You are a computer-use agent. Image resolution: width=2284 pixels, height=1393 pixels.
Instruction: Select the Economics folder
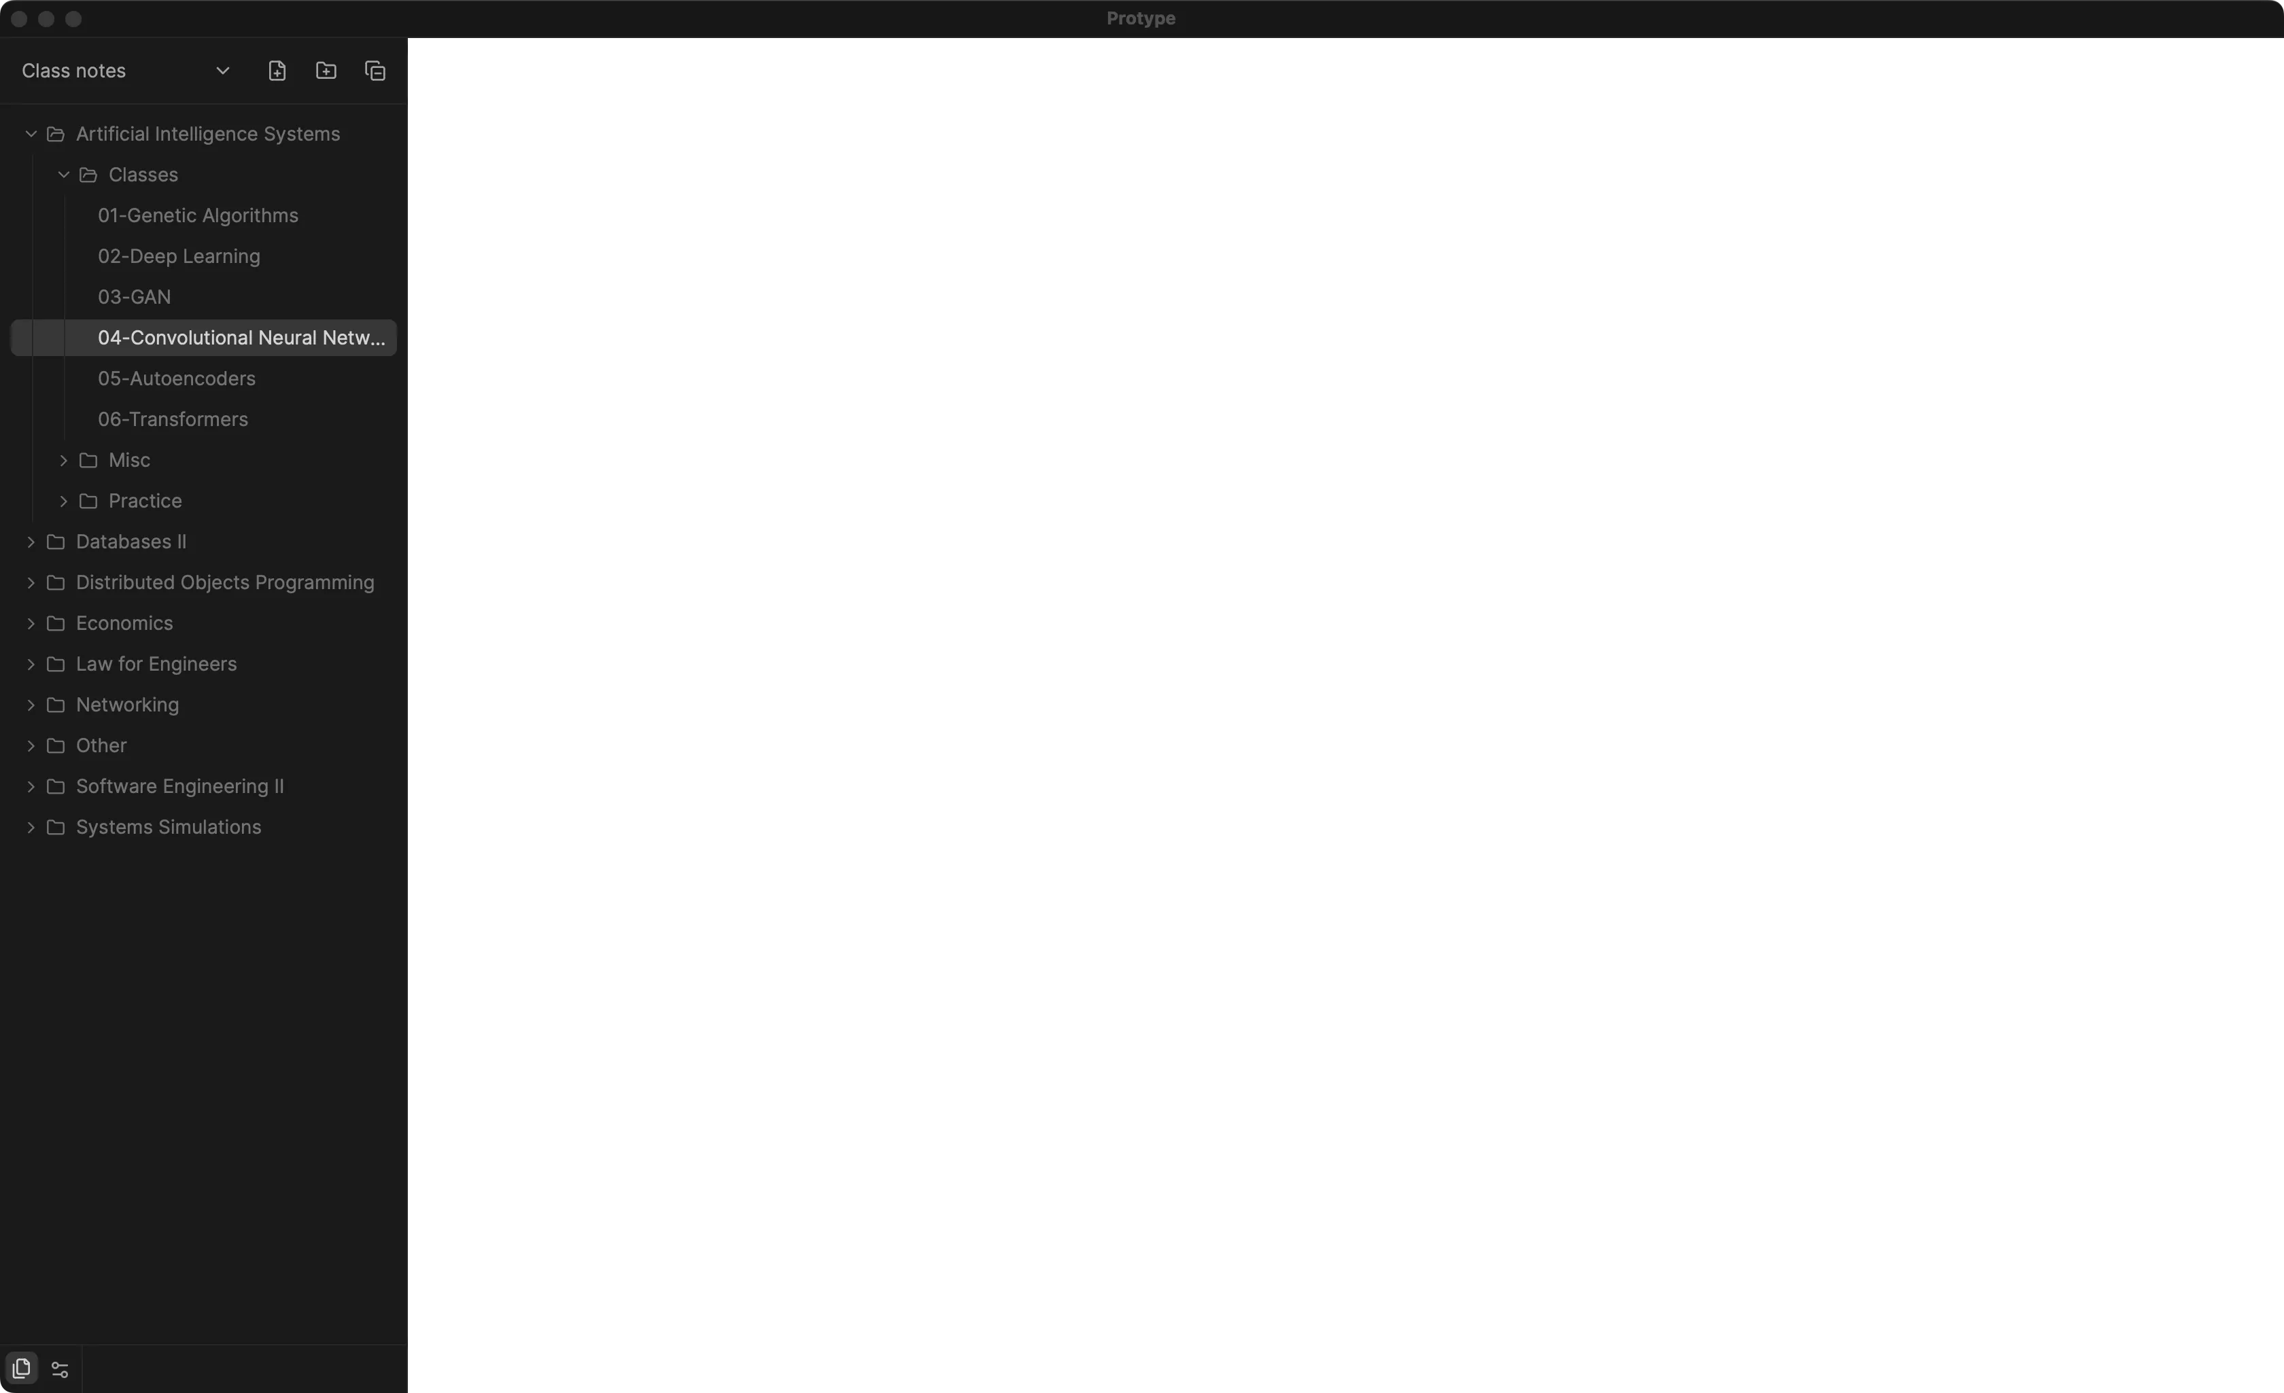tap(124, 623)
